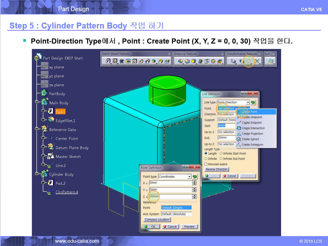328x246 pixels.
Task: Click green lock icon beside Point type
Action: 195,177
